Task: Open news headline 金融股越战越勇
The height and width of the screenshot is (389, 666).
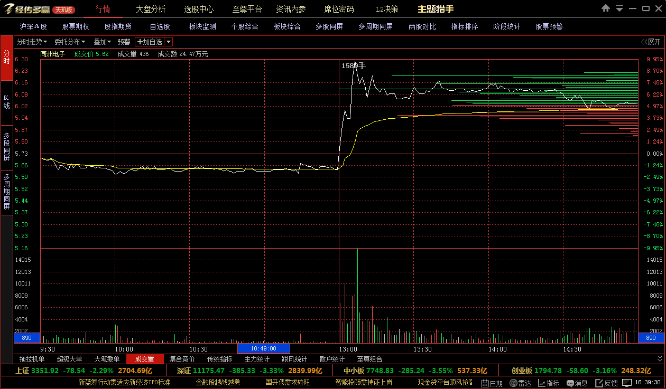Action: pyautogui.click(x=218, y=383)
